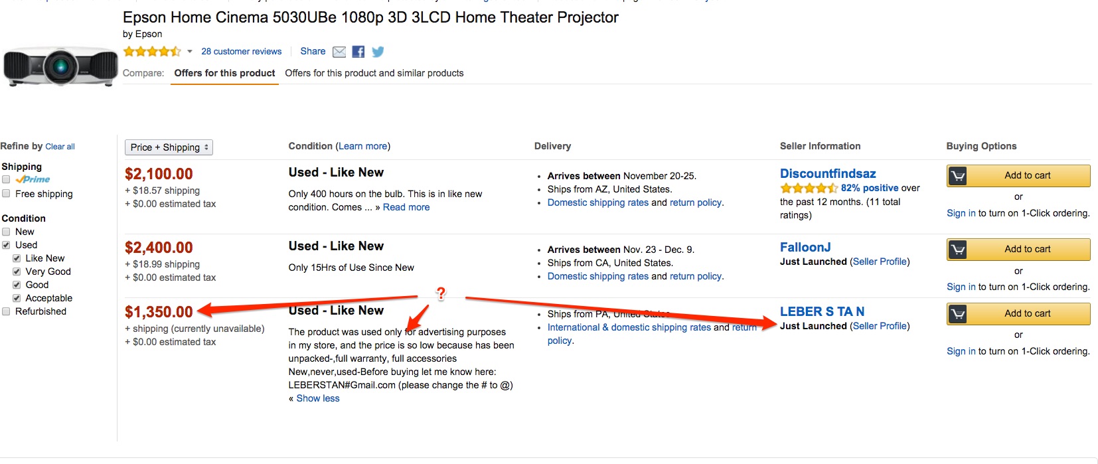Open 82% positive feedback link
1098x464 pixels.
(x=870, y=188)
